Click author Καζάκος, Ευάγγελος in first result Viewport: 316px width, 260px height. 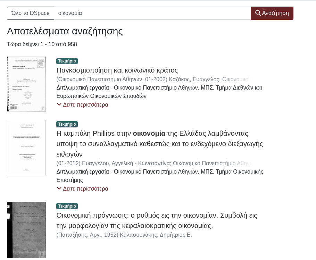194,79
